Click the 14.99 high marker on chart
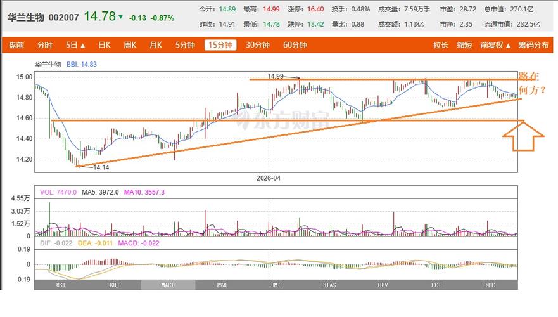This screenshot has height=317, width=558. click(276, 76)
